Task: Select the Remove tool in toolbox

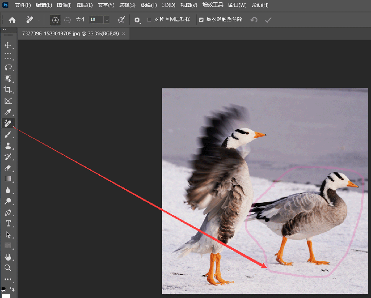Action: [x=8, y=123]
